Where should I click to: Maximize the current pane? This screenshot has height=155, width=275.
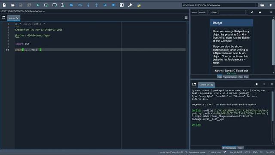tap(122, 5)
